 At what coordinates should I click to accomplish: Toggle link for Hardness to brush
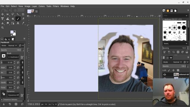[23, 83]
